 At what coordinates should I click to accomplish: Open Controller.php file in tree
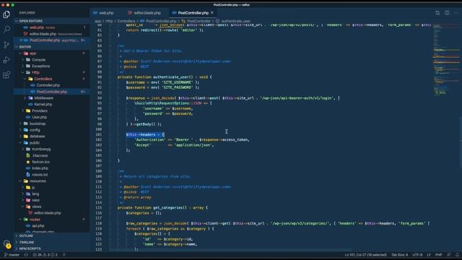[x=48, y=85]
